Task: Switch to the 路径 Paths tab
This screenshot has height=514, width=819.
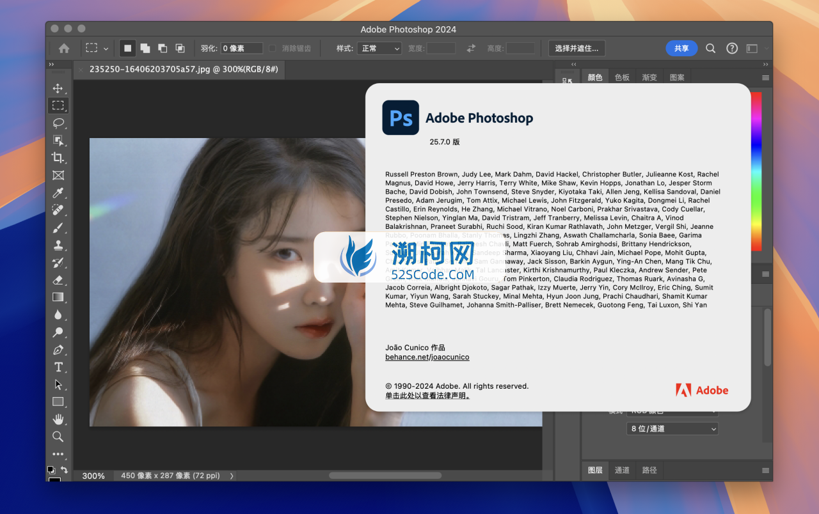Action: click(649, 470)
